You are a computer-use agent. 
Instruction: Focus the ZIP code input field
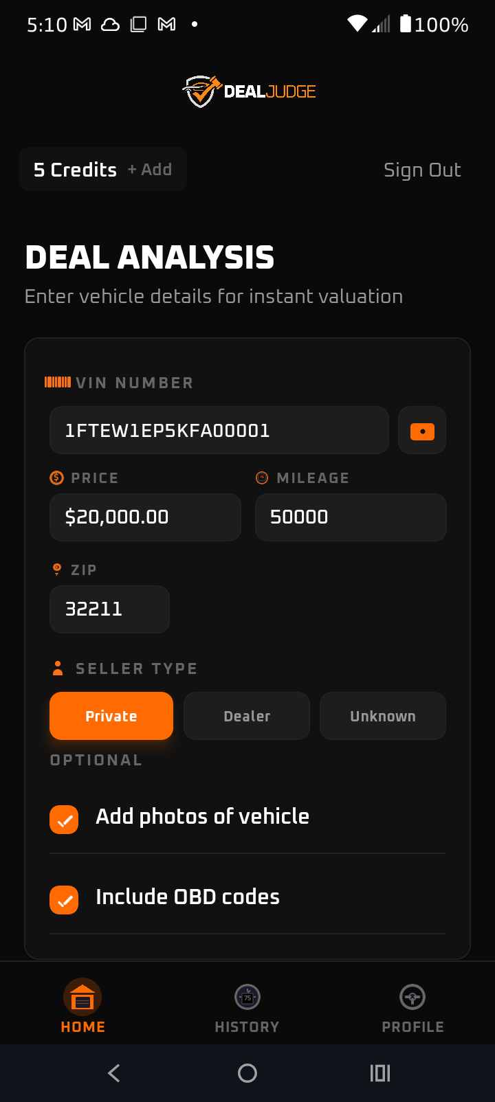click(109, 609)
